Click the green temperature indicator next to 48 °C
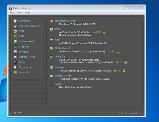 104,32
